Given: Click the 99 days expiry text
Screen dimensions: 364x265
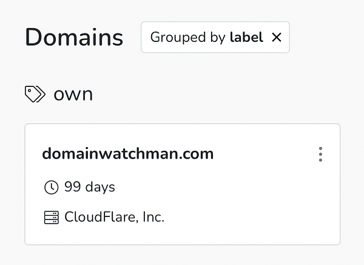Looking at the screenshot, I should pyautogui.click(x=89, y=187).
